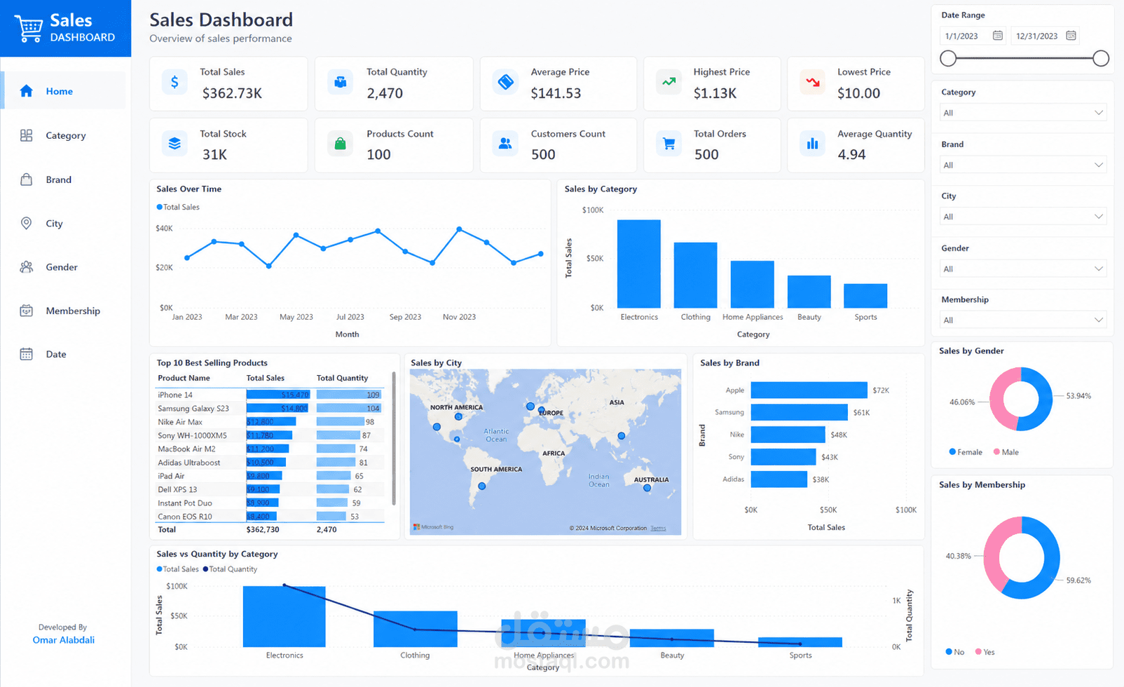Select the Nike bar in Sales by Brand
The height and width of the screenshot is (687, 1124).
(788, 435)
